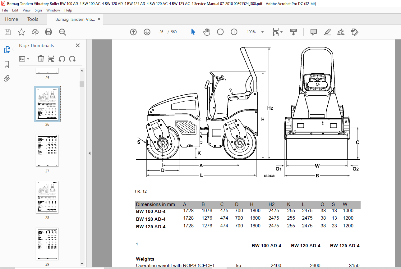Viewport: 401px width, 269px height.
Task: Click the Adobe Acrobat icon in the title bar
Action: click(x=3, y=3)
